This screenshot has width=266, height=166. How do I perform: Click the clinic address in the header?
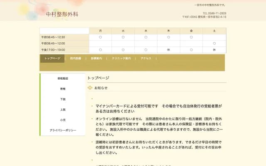tap(204, 17)
